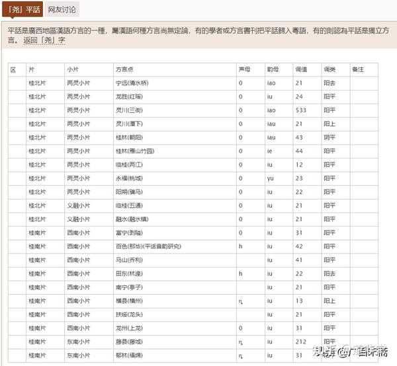Follow the 返回「尧」字 link

click(44, 40)
